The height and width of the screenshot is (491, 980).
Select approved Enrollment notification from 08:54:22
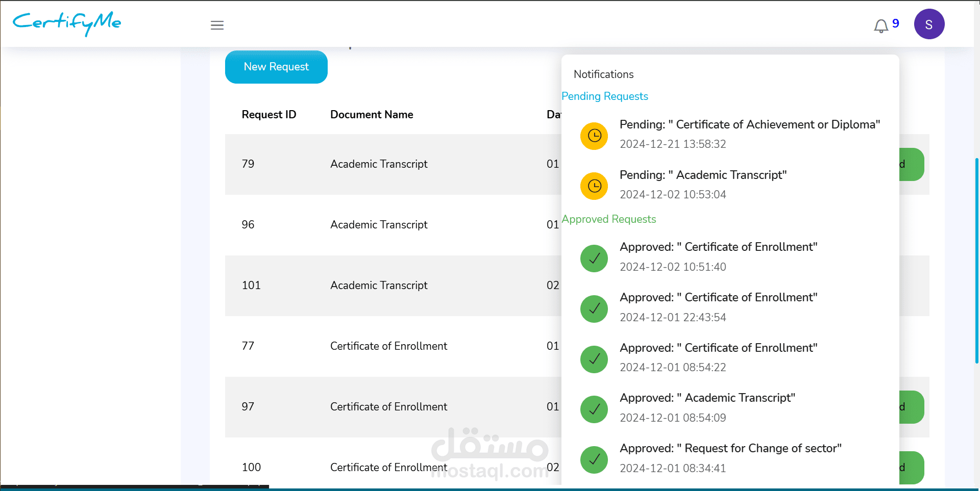pyautogui.click(x=718, y=348)
